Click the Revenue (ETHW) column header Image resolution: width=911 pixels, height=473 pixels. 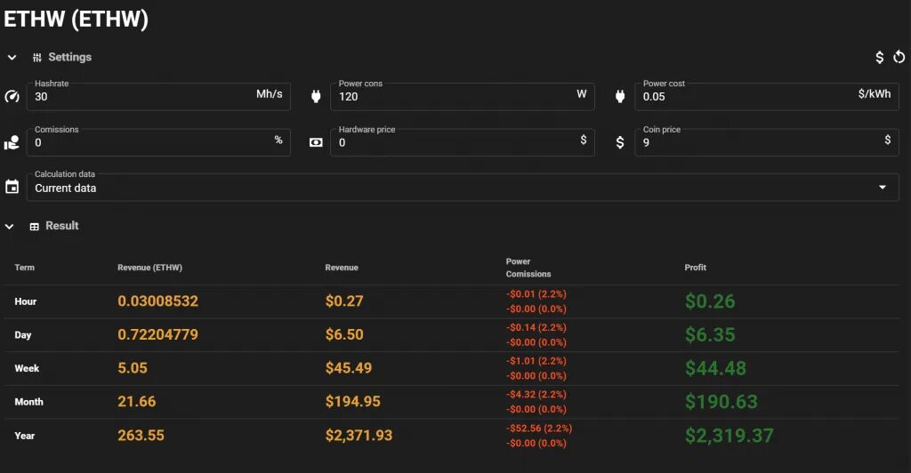pos(149,268)
